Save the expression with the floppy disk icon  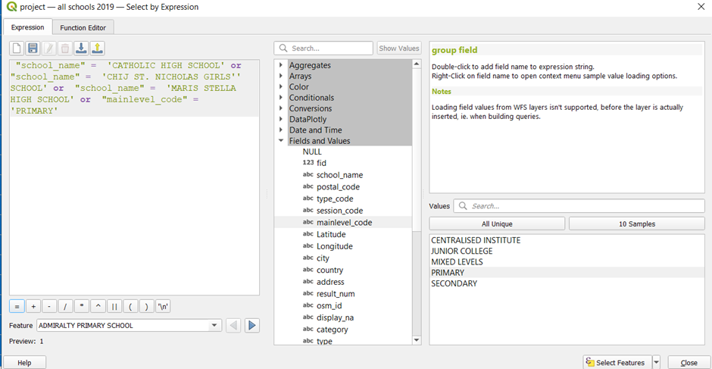click(x=33, y=48)
